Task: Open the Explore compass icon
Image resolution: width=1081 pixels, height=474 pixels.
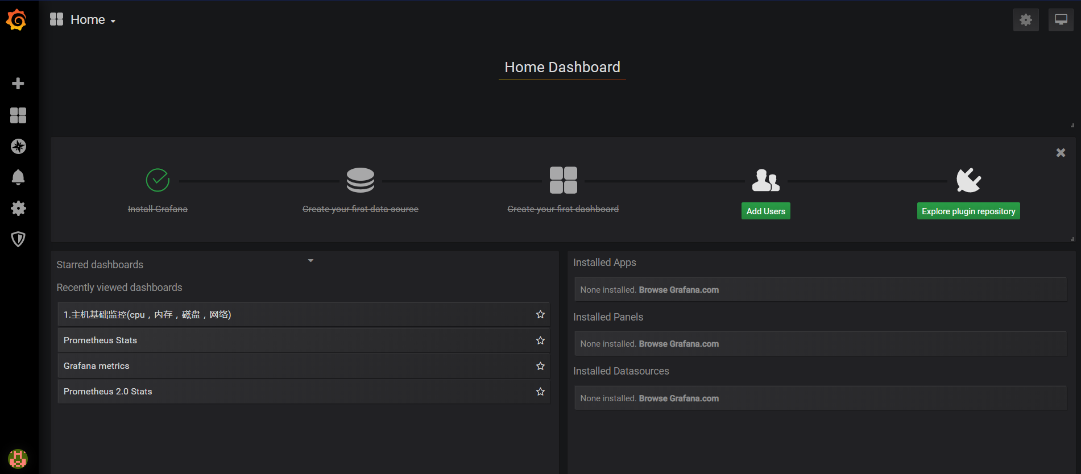Action: coord(18,147)
